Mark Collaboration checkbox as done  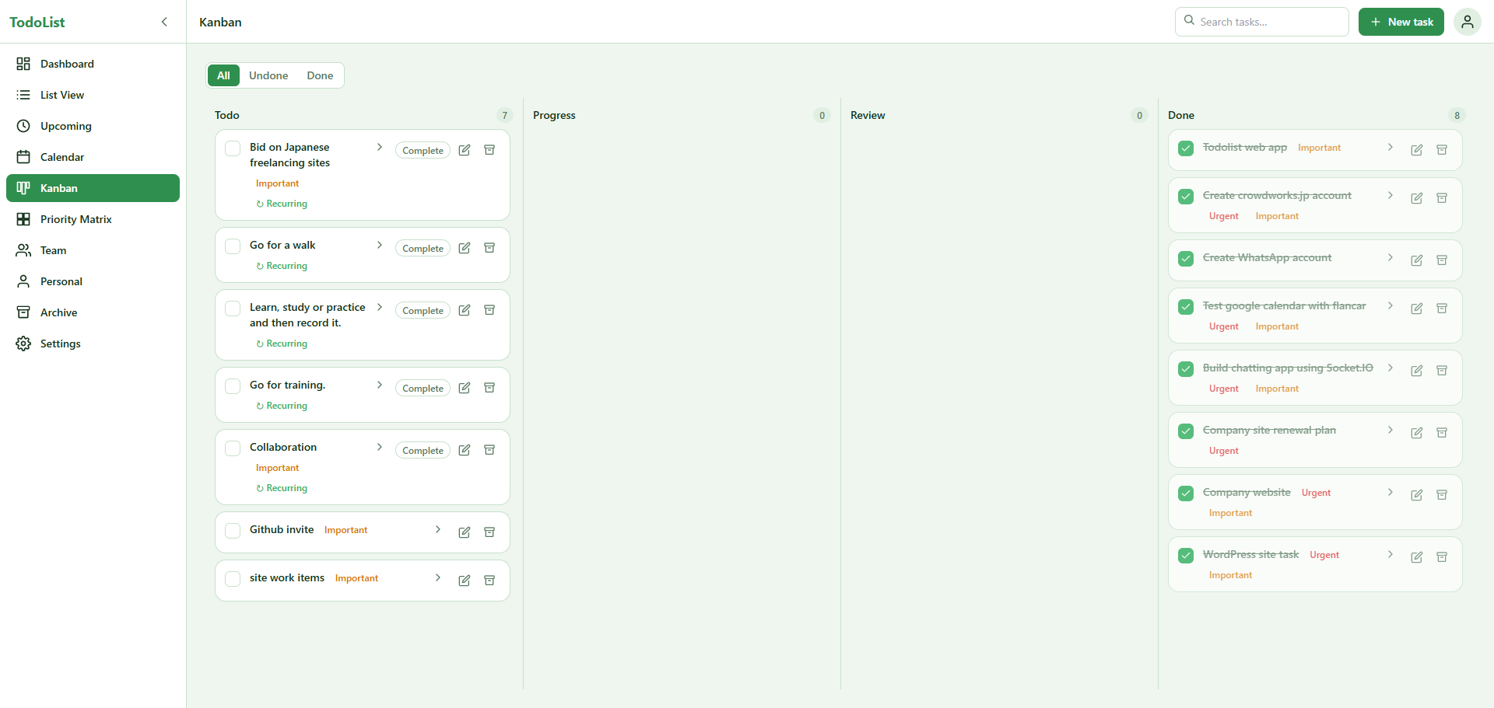(233, 448)
